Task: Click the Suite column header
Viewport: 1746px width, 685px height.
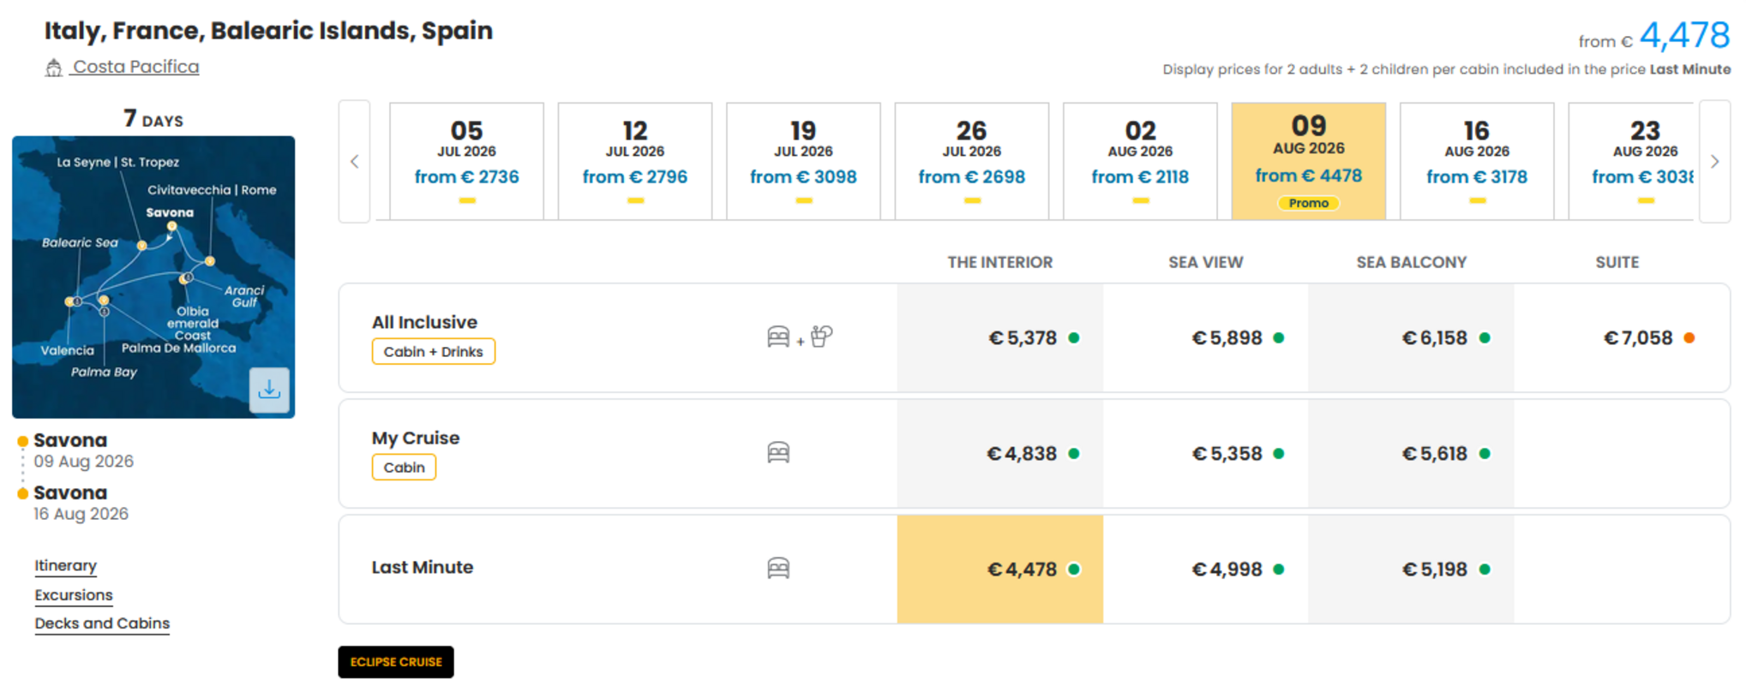Action: 1617,263
